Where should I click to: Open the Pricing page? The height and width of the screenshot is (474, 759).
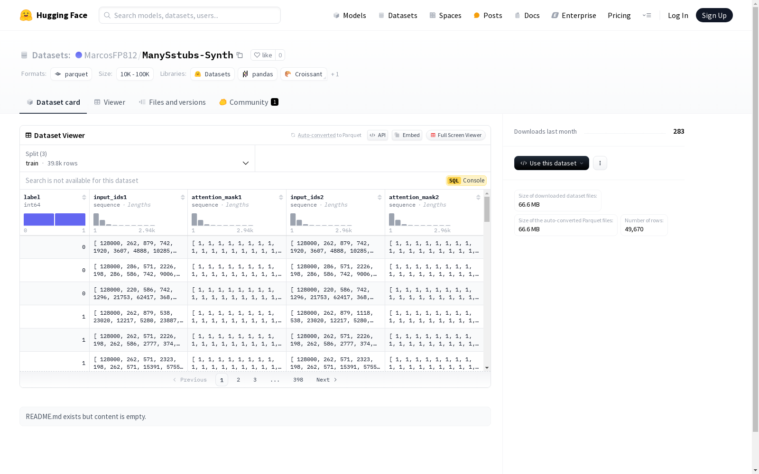(x=619, y=15)
